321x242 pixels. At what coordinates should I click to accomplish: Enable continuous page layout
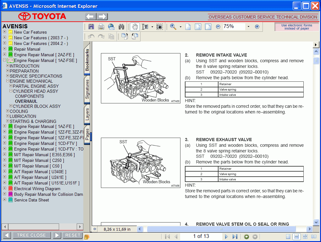pyautogui.click(x=297, y=236)
